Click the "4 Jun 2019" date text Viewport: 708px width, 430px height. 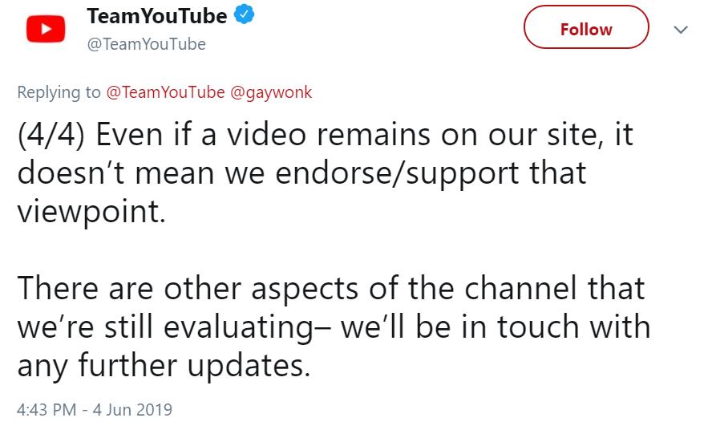click(x=132, y=410)
